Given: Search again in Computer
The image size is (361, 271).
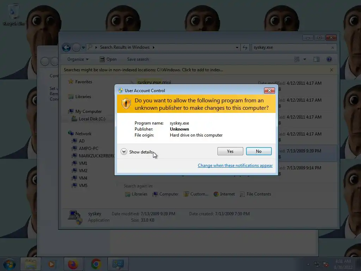Looking at the screenshot, I should pyautogui.click(x=165, y=194).
